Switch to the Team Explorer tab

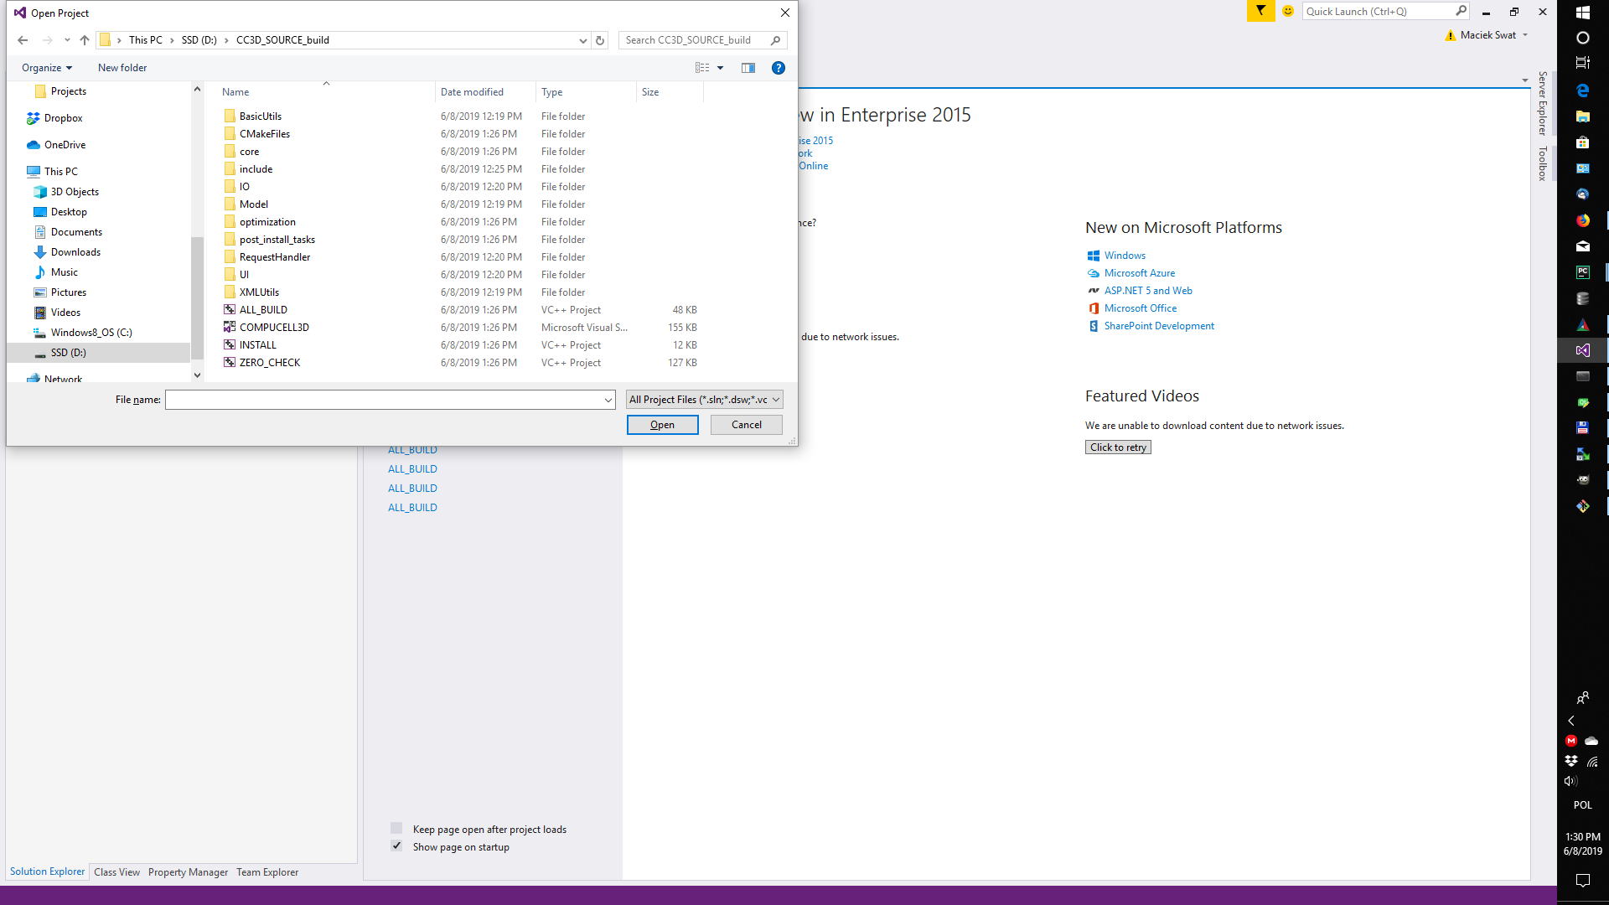pyautogui.click(x=266, y=872)
